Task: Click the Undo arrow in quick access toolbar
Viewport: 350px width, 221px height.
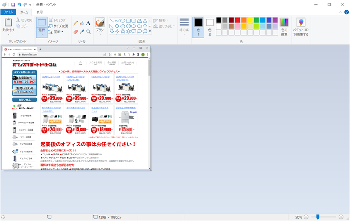Action: click(x=20, y=4)
